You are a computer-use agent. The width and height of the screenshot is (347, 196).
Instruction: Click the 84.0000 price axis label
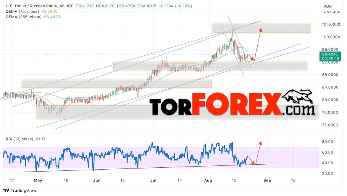[x=331, y=87]
